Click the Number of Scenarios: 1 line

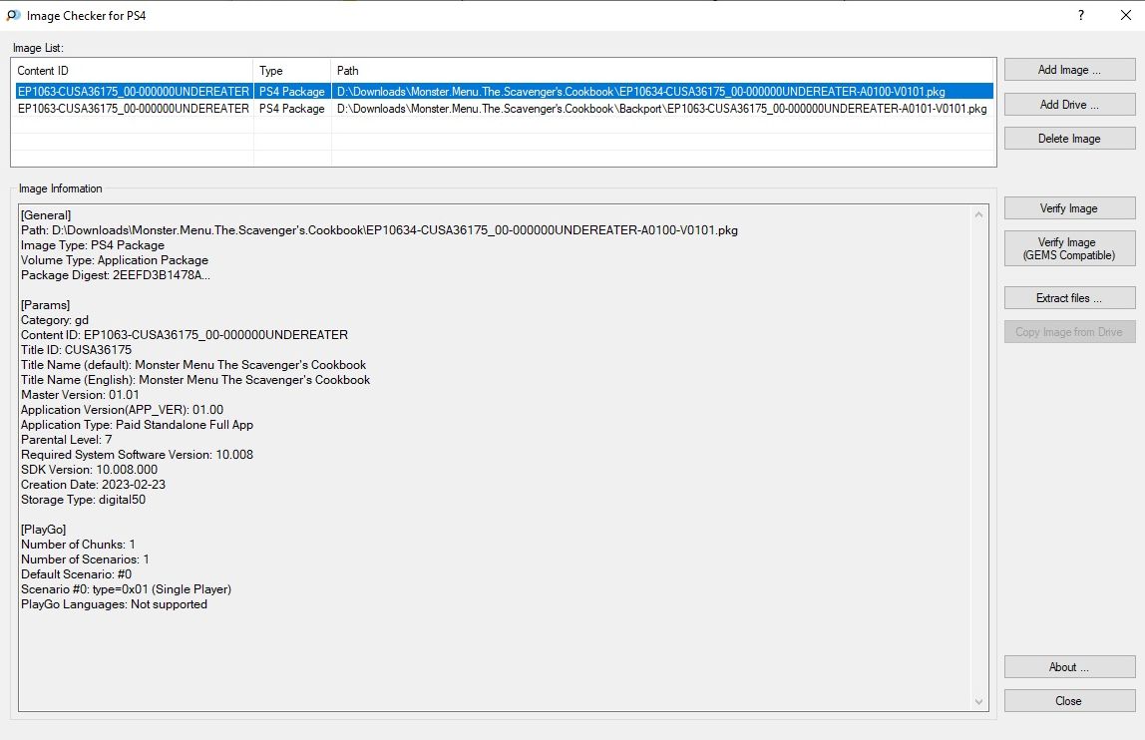(x=85, y=559)
